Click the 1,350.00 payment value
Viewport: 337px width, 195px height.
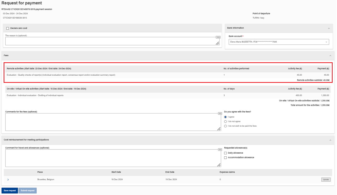325,95
